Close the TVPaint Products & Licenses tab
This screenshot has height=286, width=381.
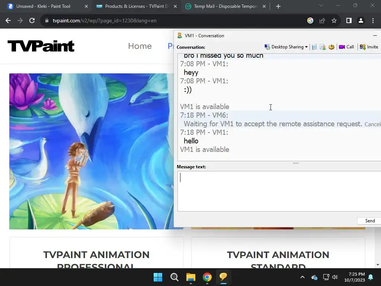pos(175,6)
